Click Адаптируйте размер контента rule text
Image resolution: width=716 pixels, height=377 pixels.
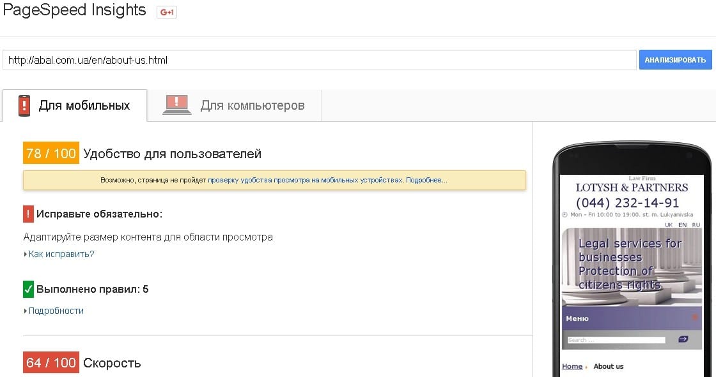coord(148,237)
